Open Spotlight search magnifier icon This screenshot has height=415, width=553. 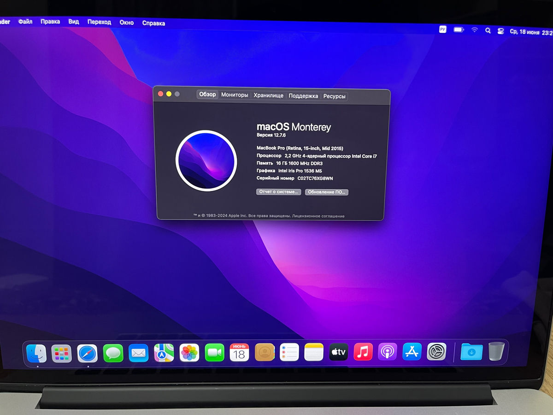click(488, 30)
